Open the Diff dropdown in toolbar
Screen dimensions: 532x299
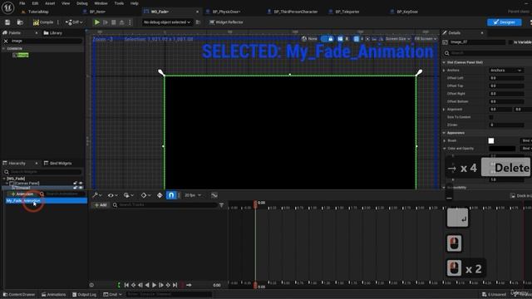coord(74,22)
